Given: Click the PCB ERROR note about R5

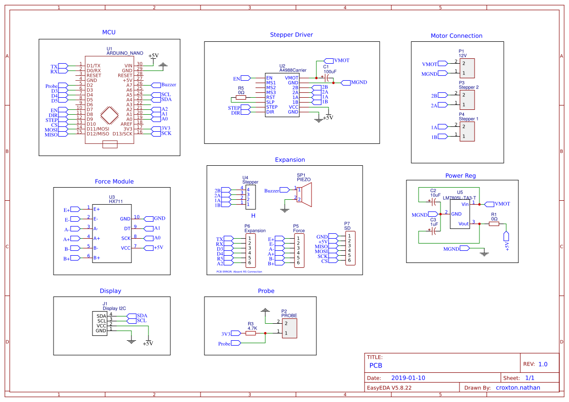Looking at the screenshot, I should [x=239, y=271].
